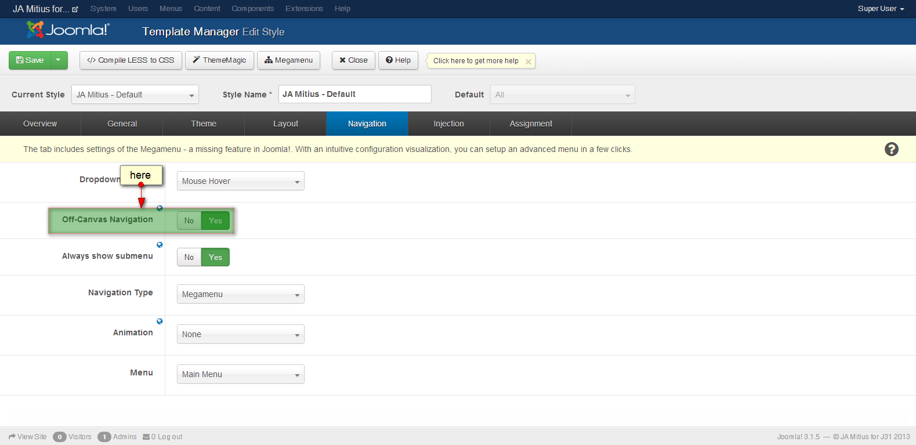Click the JA Mitius site title link

41,9
